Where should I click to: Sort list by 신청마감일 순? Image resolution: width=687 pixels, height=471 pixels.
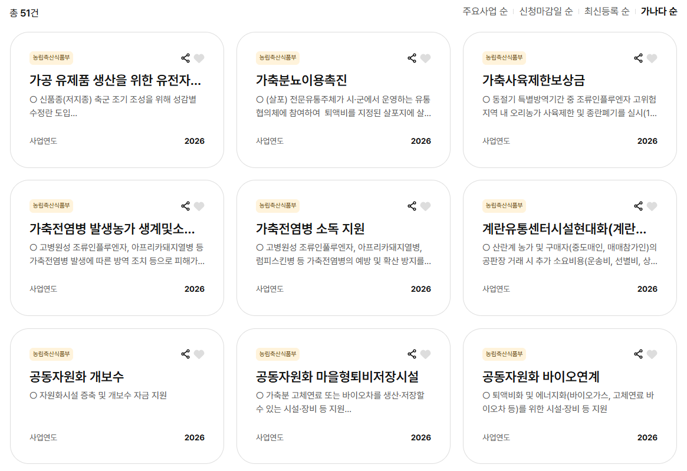point(545,12)
